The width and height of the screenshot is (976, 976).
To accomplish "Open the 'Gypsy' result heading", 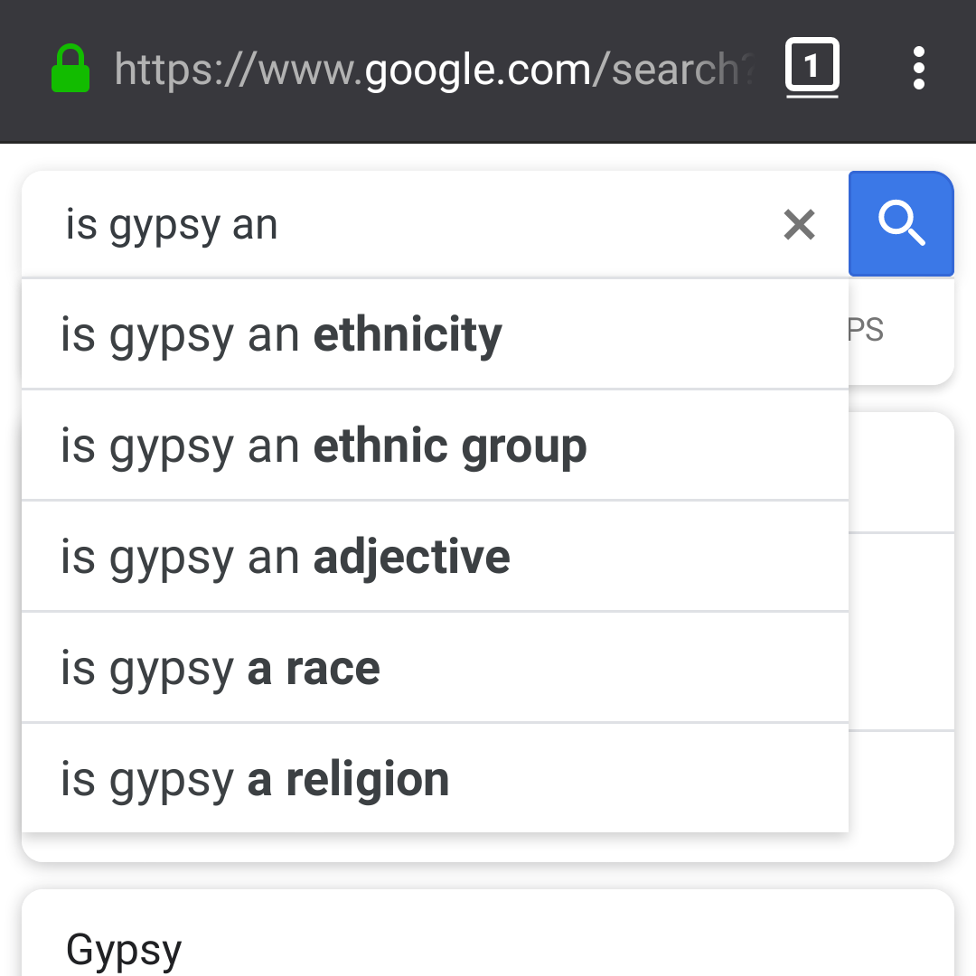I will click(124, 950).
